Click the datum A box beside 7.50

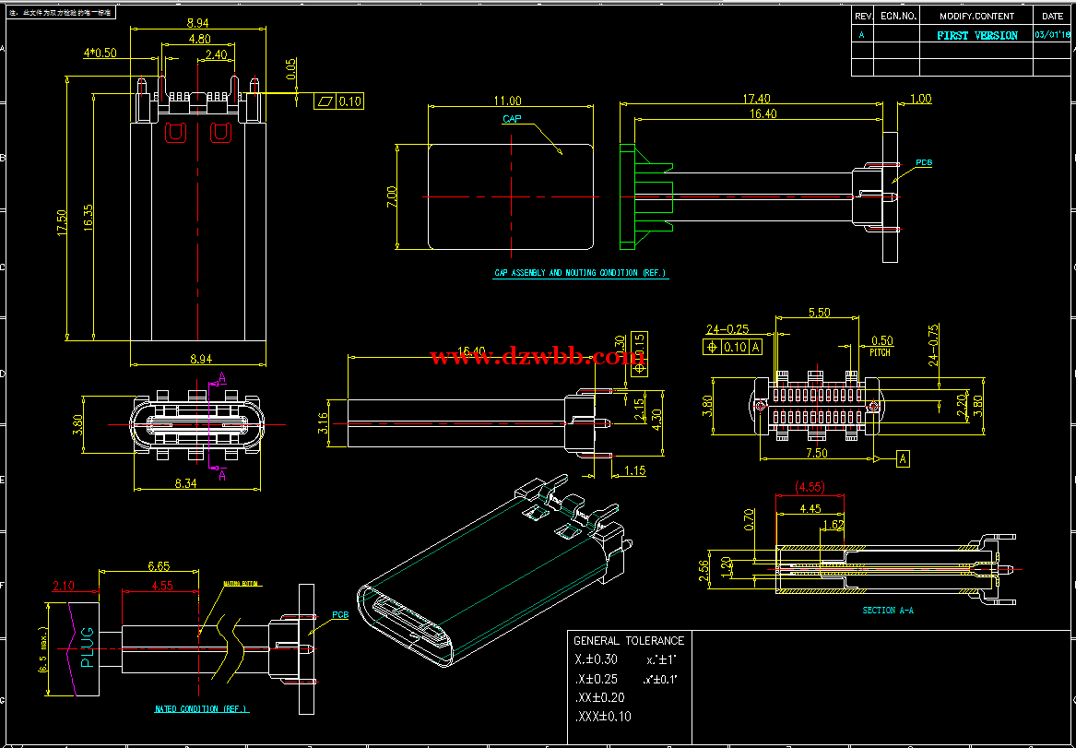903,458
